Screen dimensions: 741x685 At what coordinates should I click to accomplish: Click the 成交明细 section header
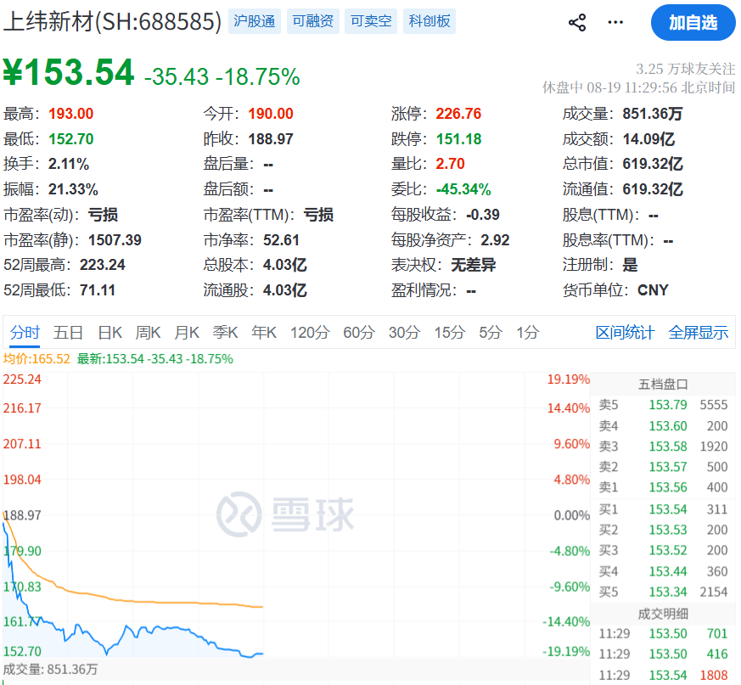click(x=663, y=614)
